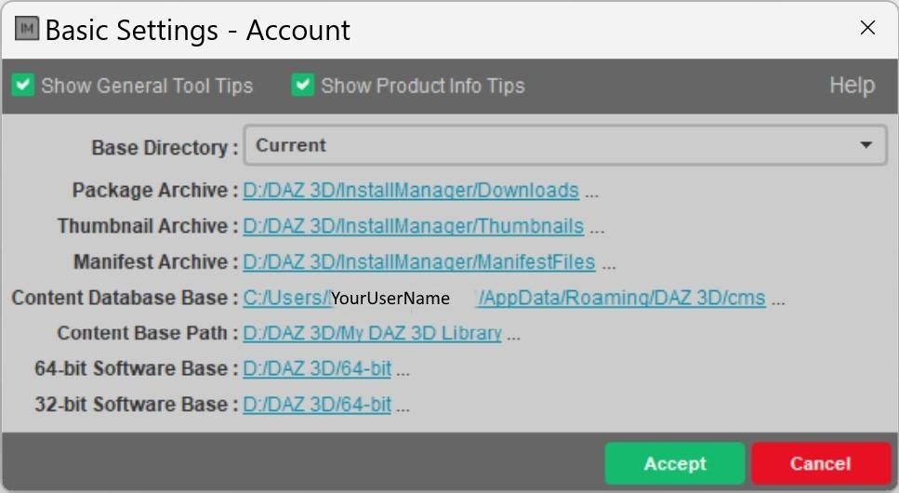This screenshot has height=493, width=899.
Task: Open the Help menu item
Action: [852, 86]
